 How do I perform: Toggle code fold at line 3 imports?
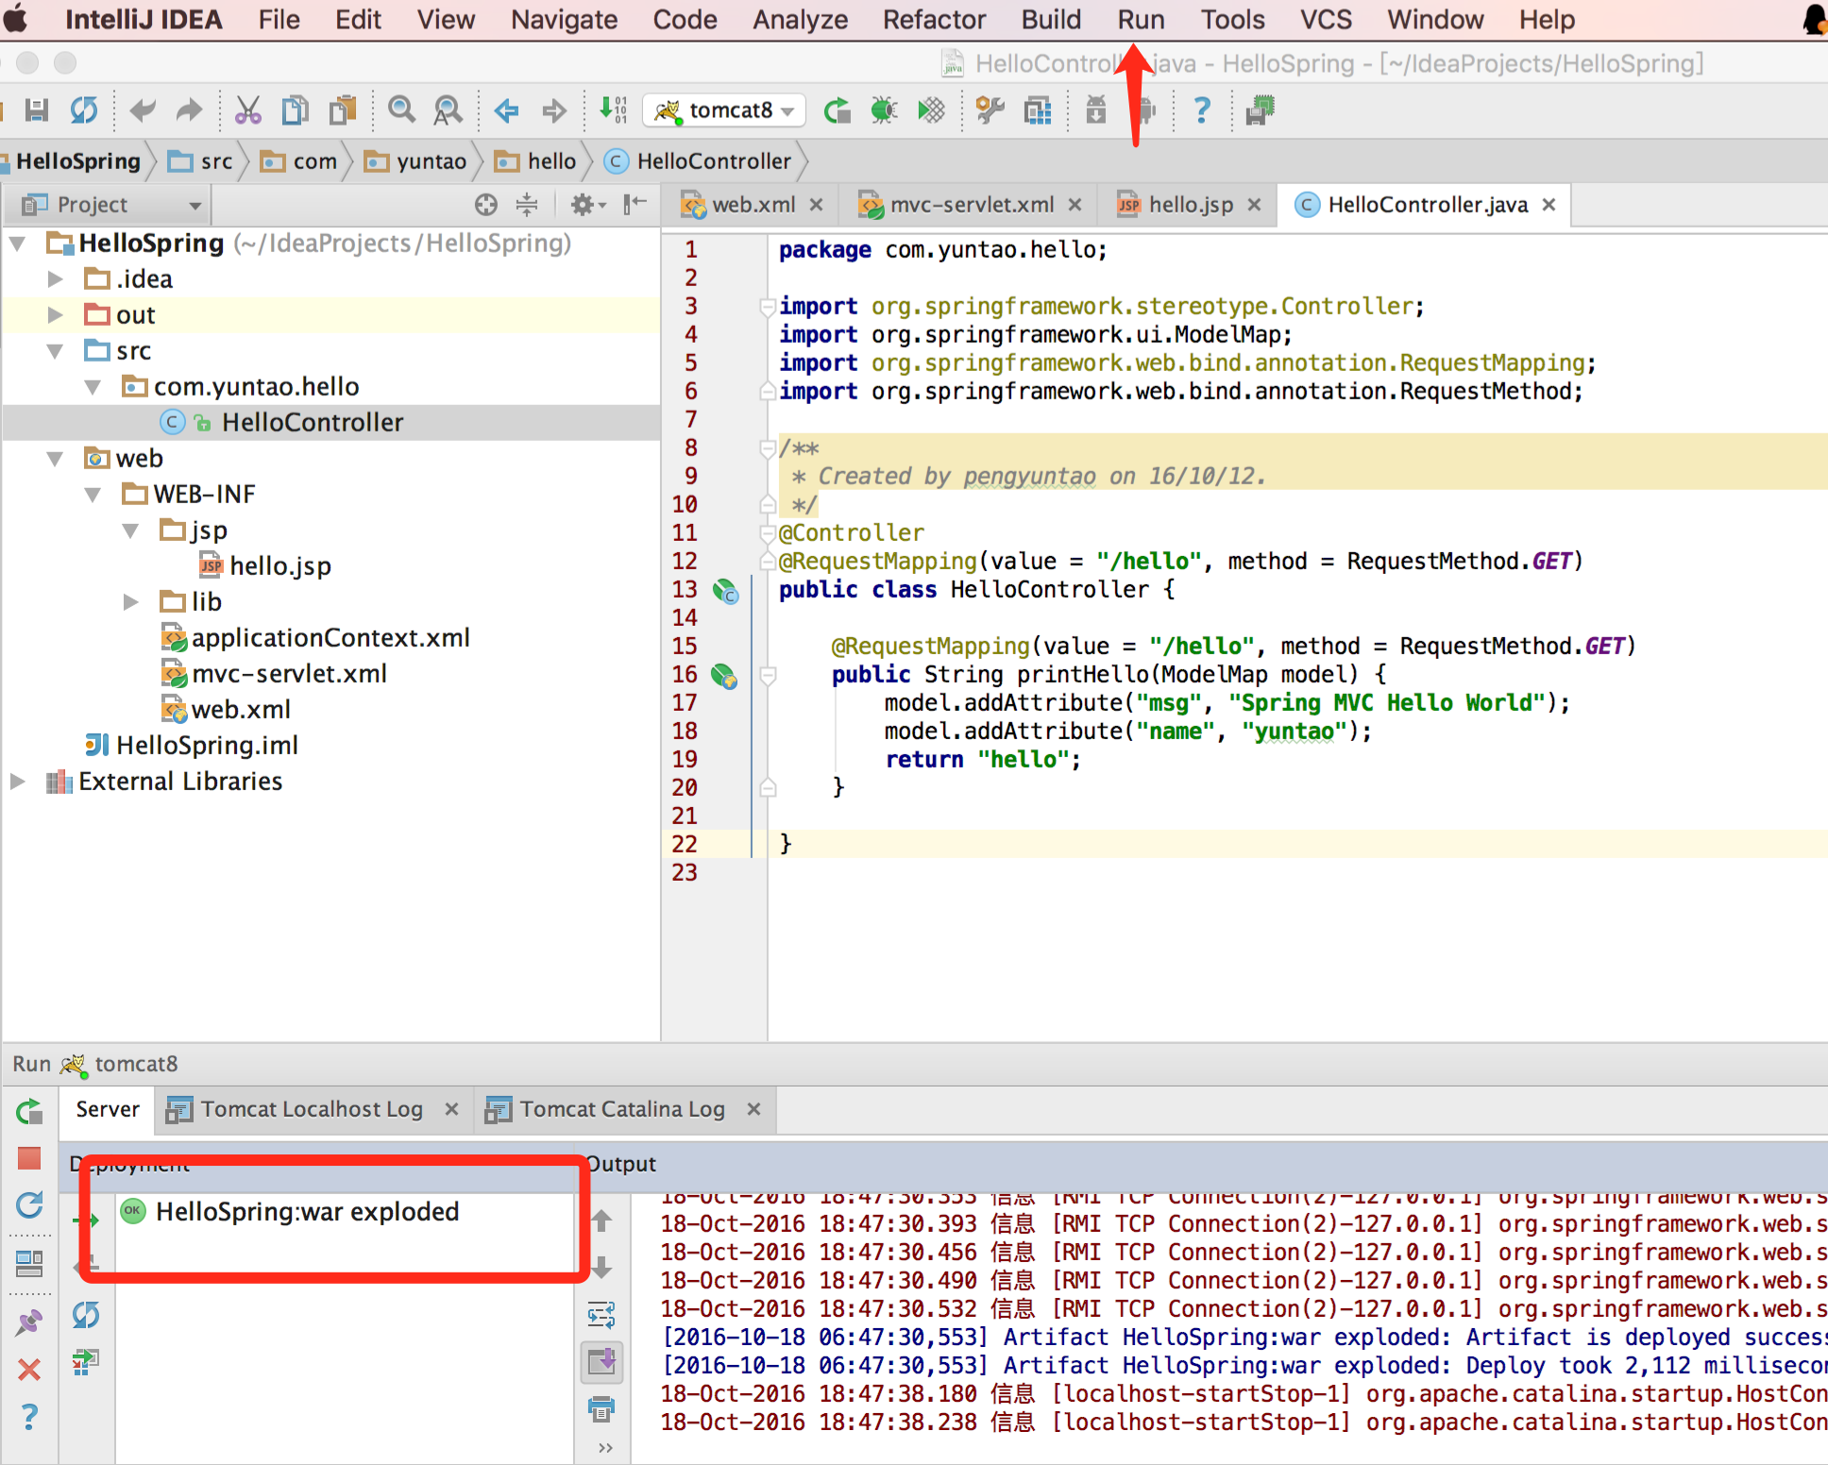pos(768,307)
